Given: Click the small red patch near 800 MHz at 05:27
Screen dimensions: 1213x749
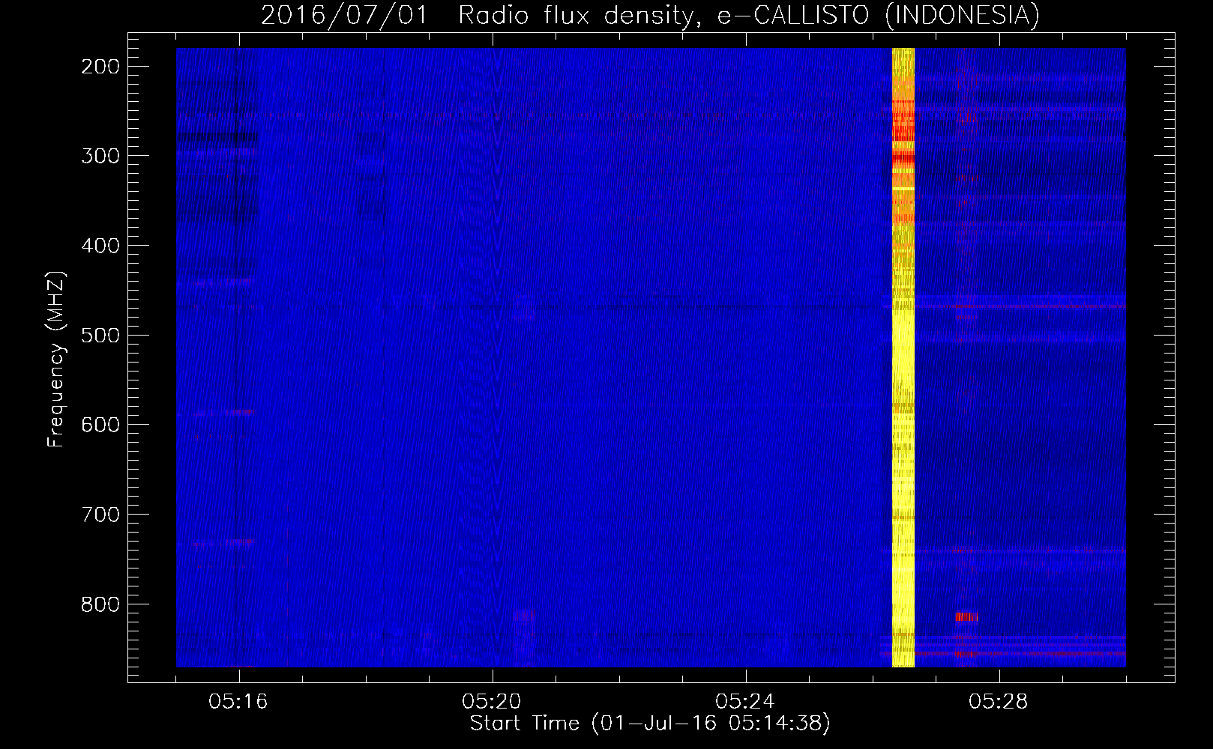Looking at the screenshot, I should [966, 616].
